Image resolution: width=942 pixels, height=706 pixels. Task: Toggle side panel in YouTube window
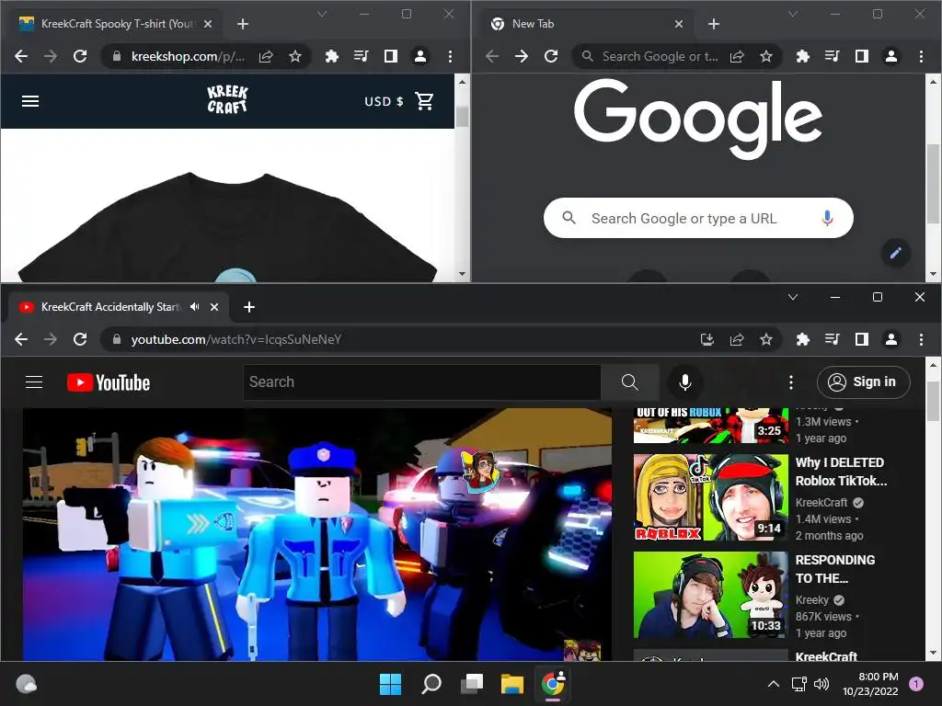(861, 340)
